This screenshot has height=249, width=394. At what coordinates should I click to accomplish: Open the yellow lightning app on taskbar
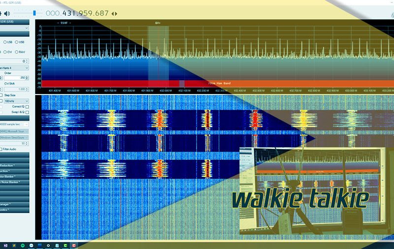tap(14, 246)
